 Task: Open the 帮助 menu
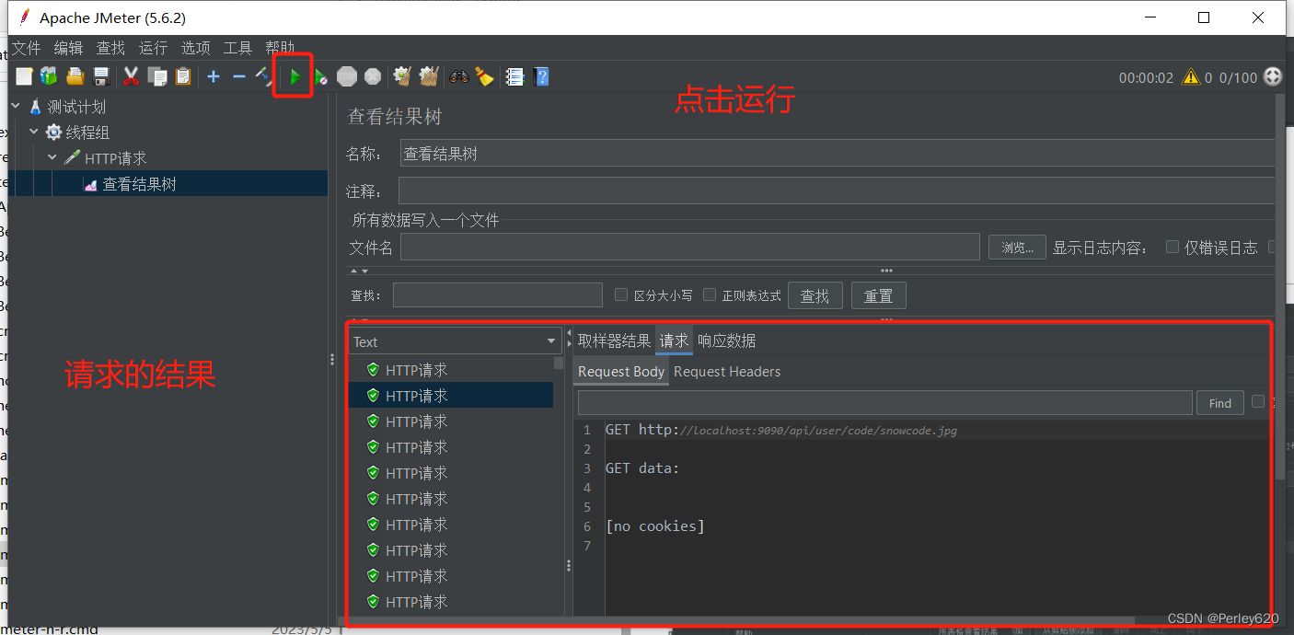pos(280,48)
